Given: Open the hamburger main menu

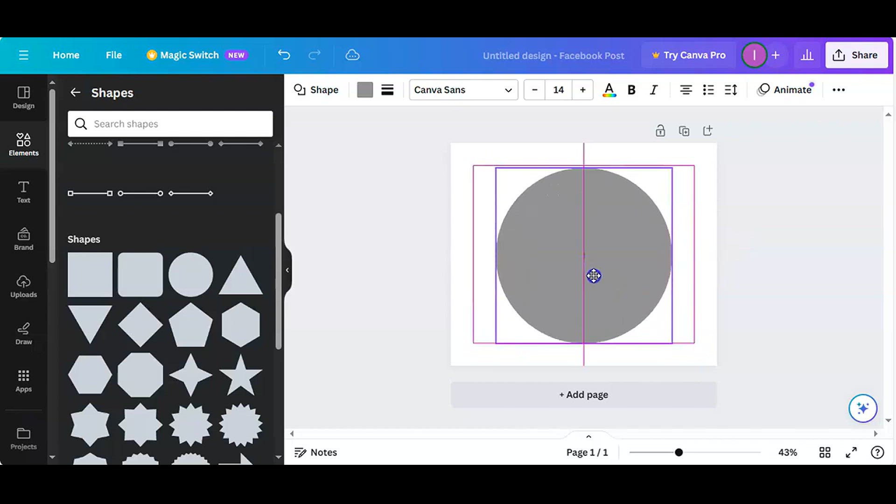Looking at the screenshot, I should click(x=23, y=55).
